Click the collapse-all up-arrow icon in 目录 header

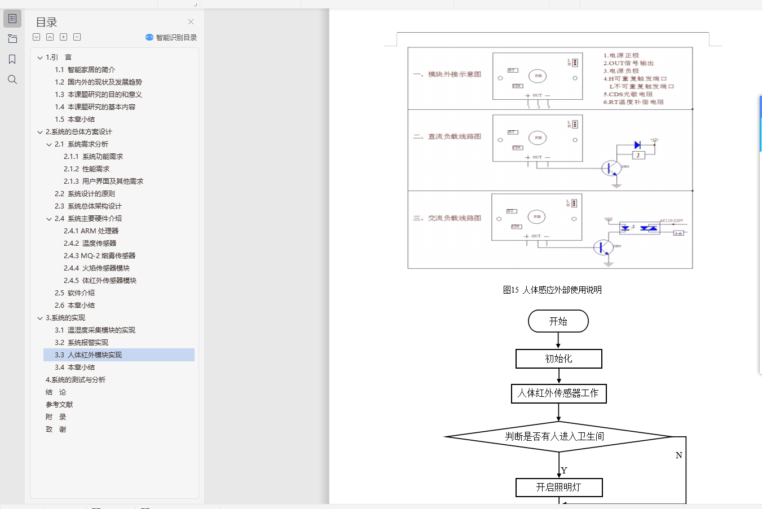[x=50, y=37]
